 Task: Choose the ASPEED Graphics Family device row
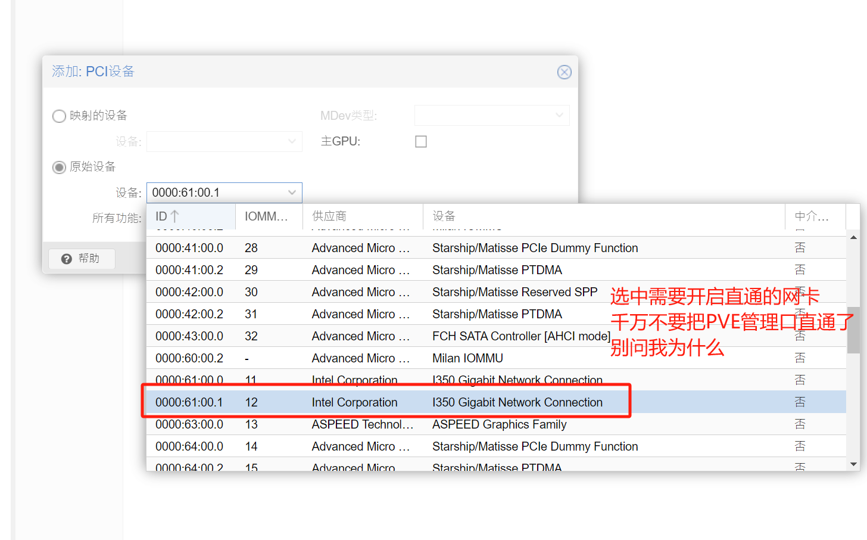pyautogui.click(x=499, y=424)
